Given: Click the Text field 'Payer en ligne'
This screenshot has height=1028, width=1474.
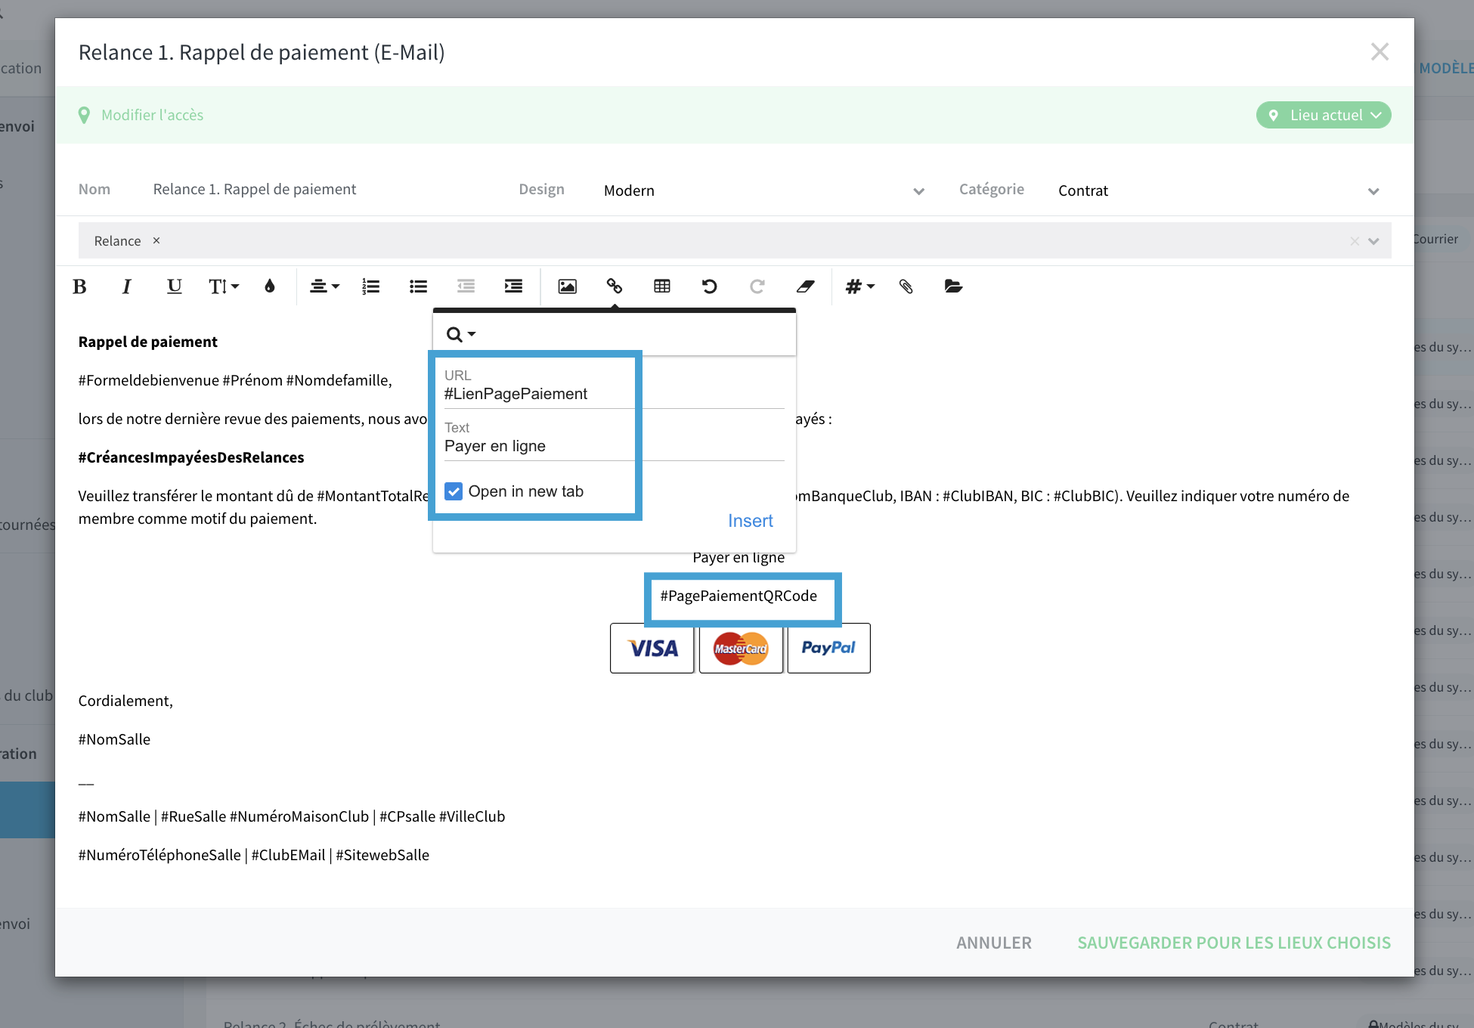Looking at the screenshot, I should [x=614, y=446].
